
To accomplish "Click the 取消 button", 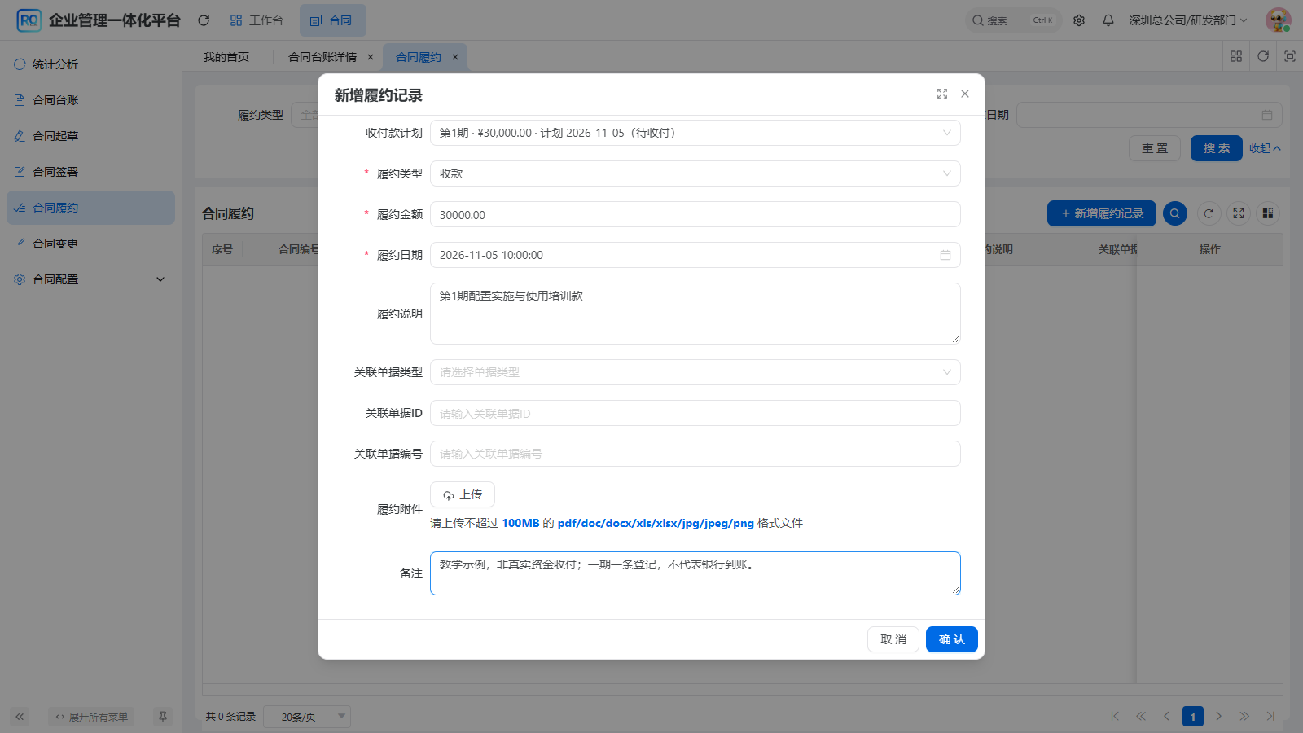I will 893,639.
